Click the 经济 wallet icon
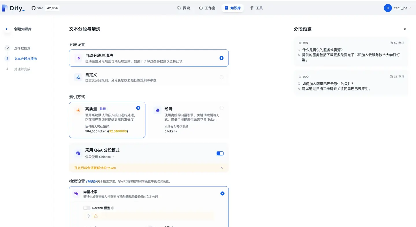The height and width of the screenshot is (227, 416). [157, 110]
